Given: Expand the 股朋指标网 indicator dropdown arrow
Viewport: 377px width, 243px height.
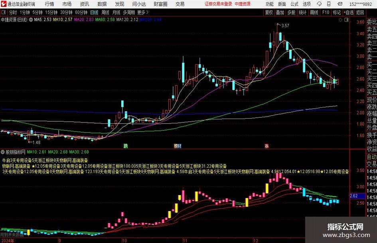Looking at the screenshot, I should [x=3, y=152].
